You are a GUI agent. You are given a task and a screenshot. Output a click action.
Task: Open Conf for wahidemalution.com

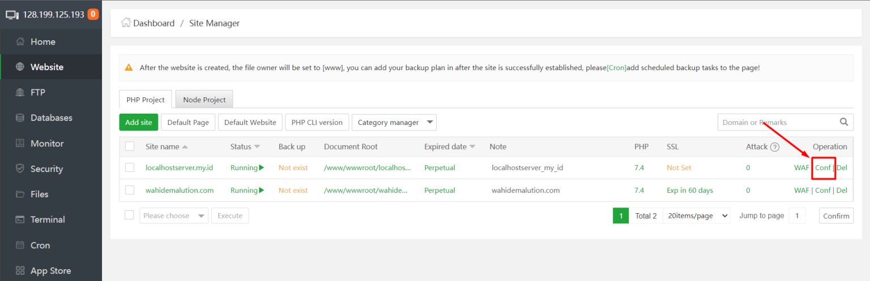click(823, 191)
